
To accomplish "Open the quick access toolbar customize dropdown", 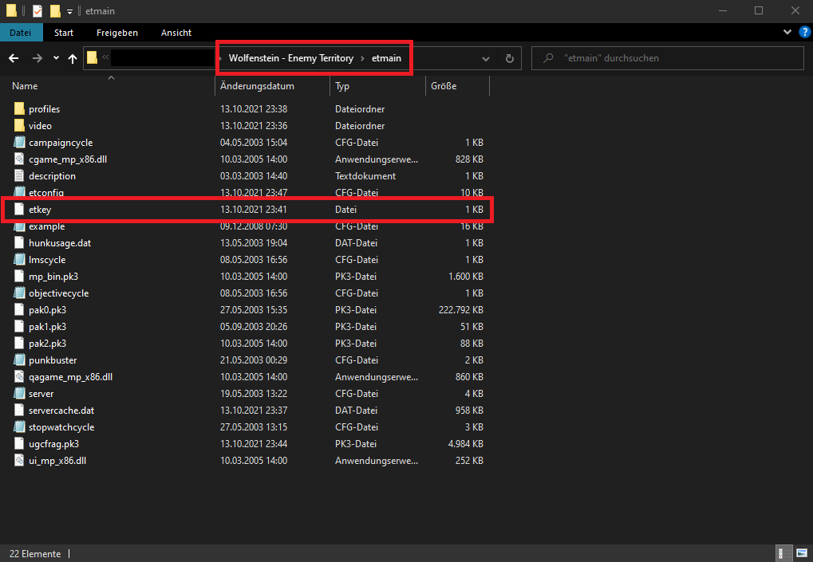I will pyautogui.click(x=70, y=11).
